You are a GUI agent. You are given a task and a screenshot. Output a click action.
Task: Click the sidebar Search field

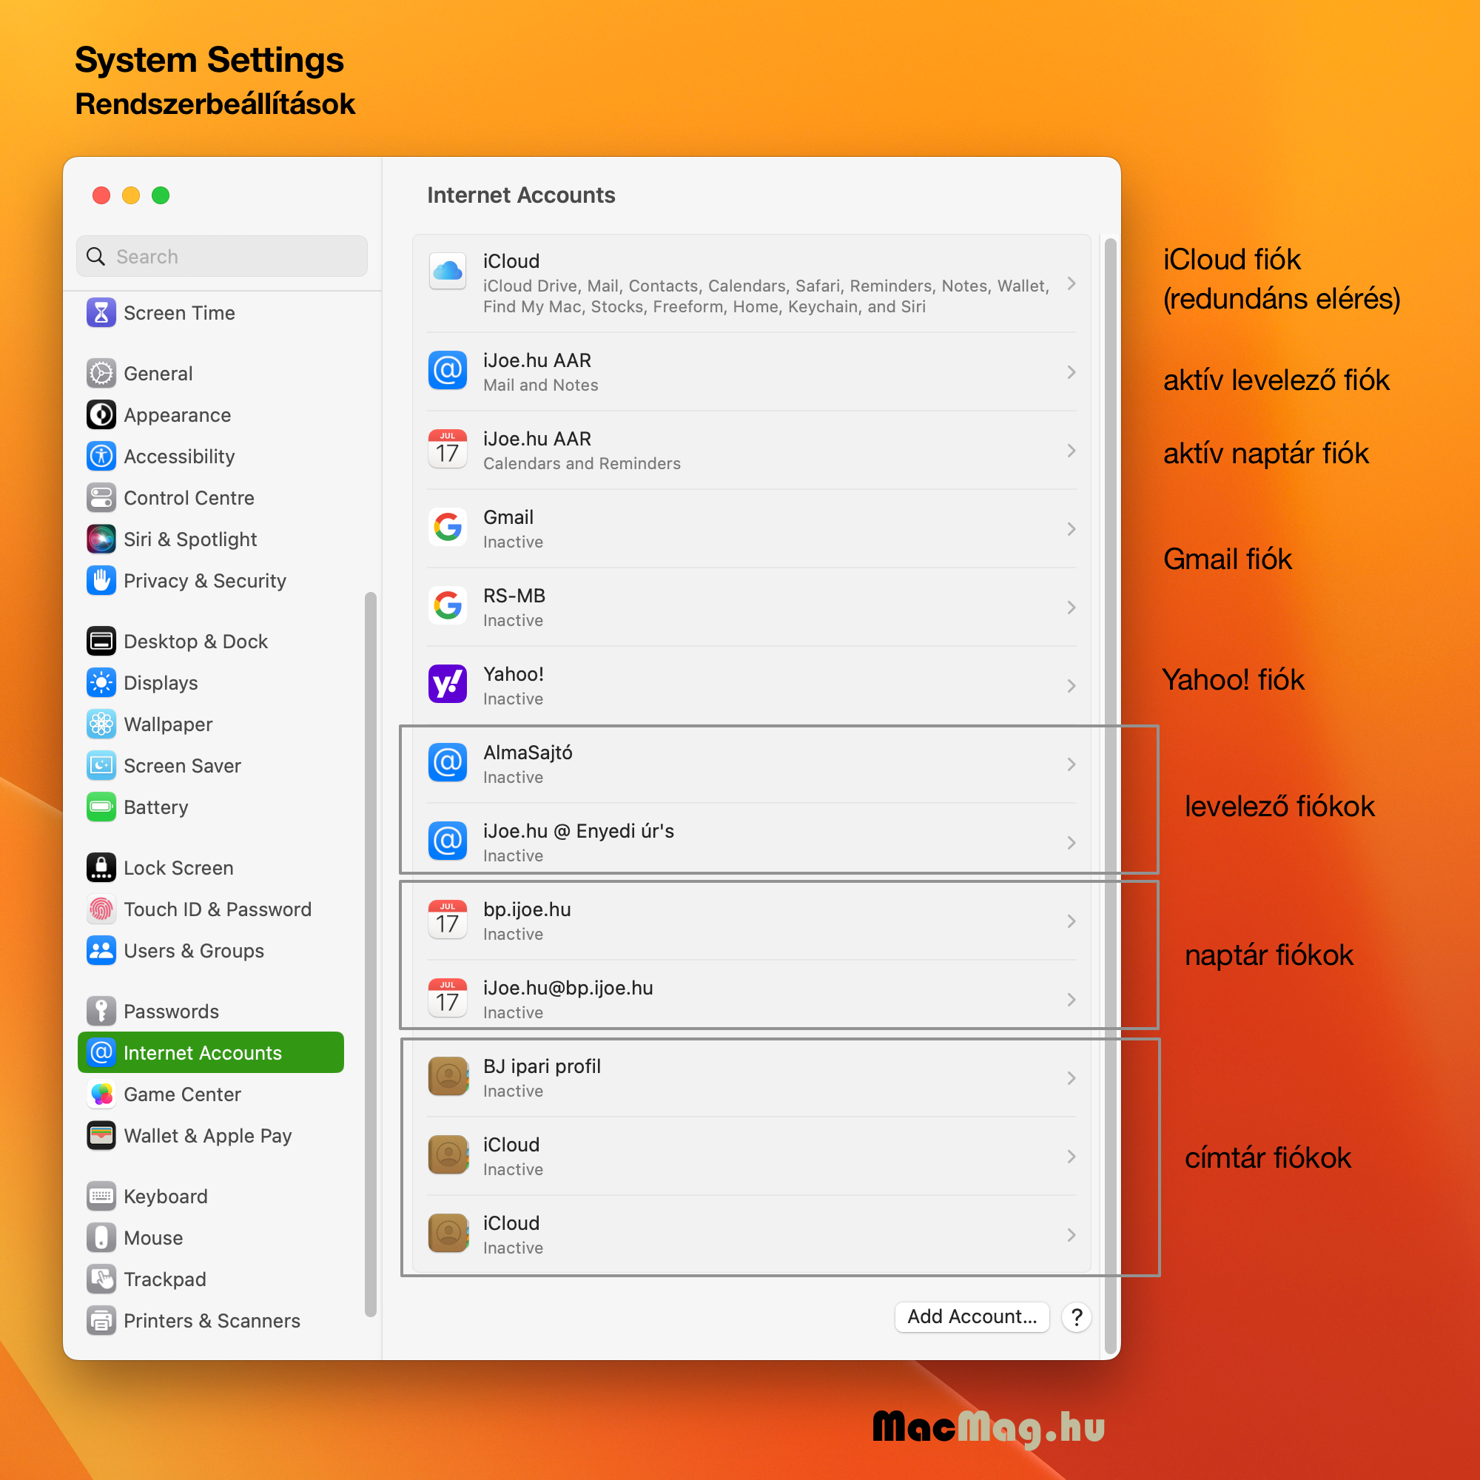click(x=221, y=256)
